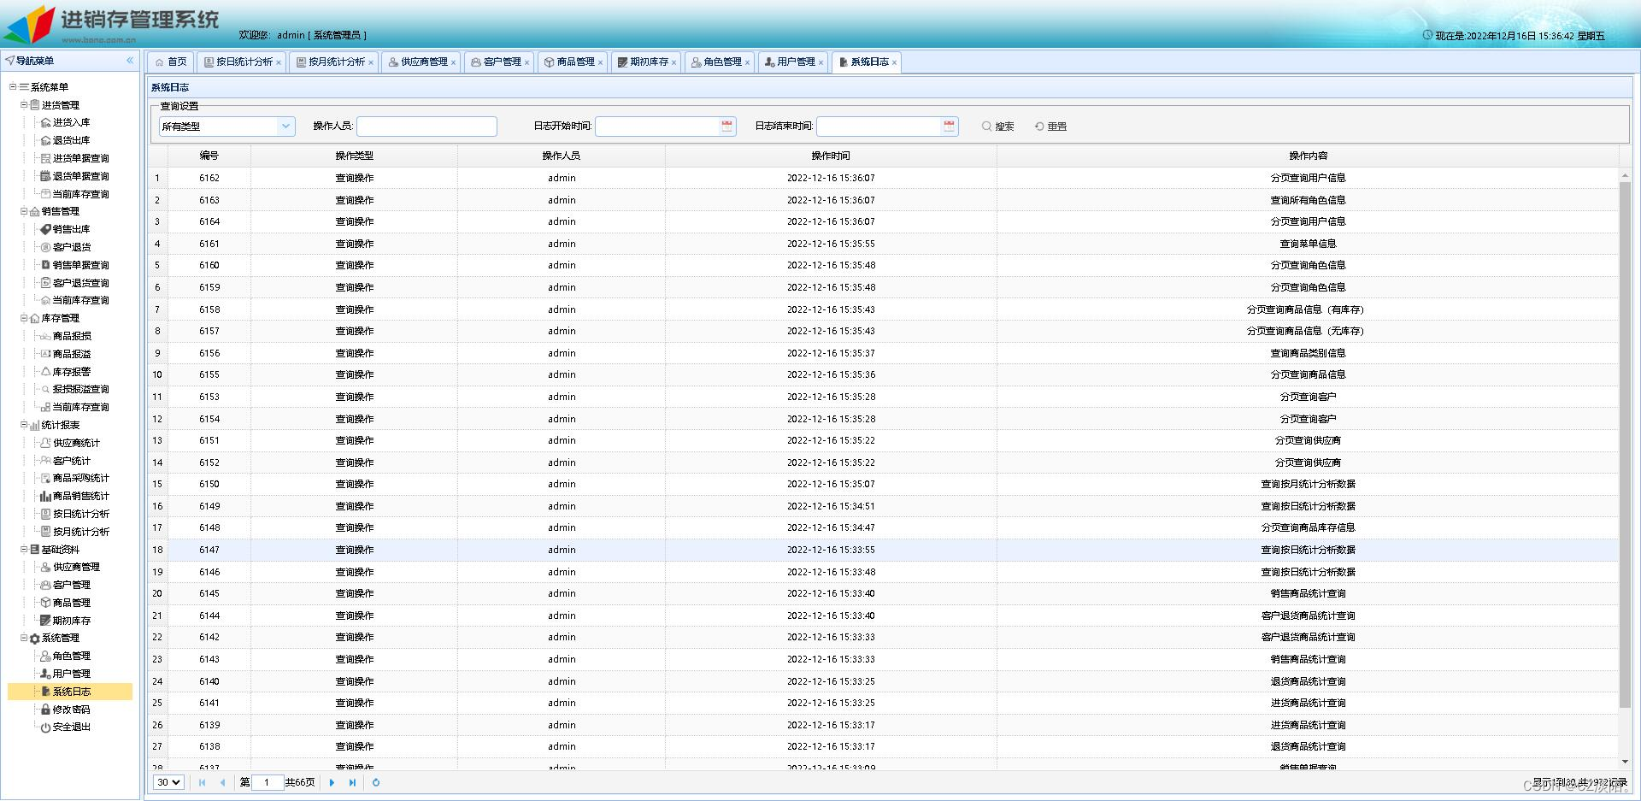1641x801 pixels.
Task: Collapse the 系统管理 tree group
Action: pyautogui.click(x=24, y=638)
